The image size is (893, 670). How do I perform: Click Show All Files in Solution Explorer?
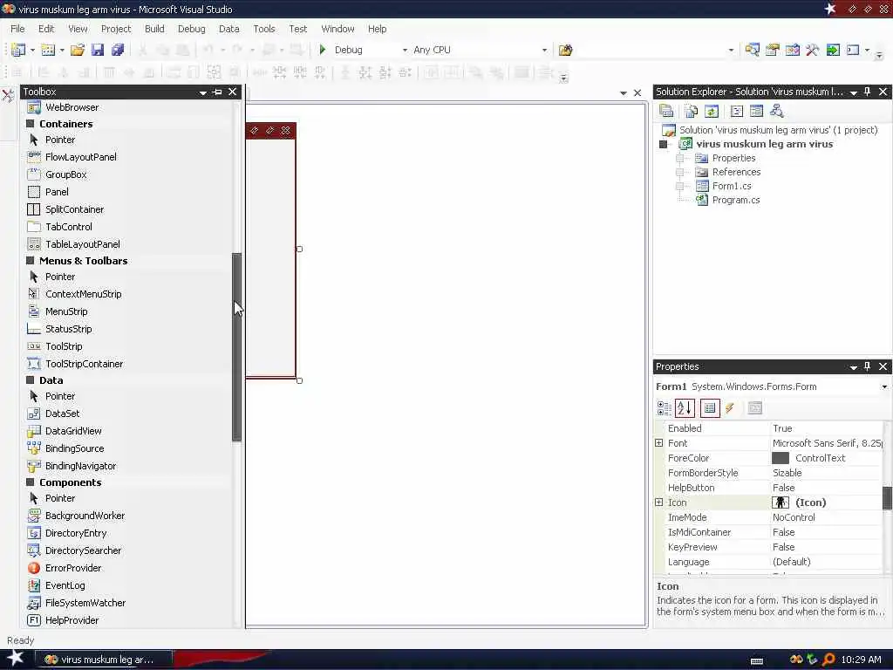click(x=692, y=111)
